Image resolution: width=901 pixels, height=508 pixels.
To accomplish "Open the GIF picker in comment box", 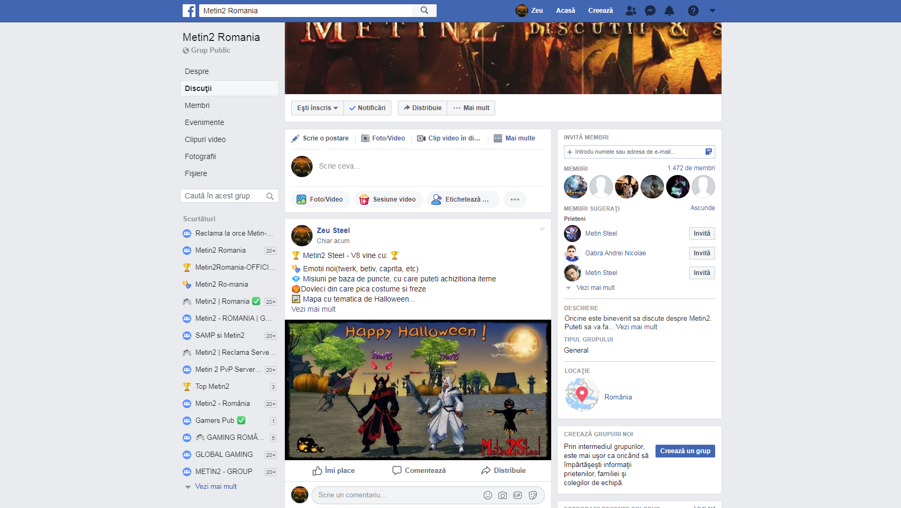I will 518,495.
